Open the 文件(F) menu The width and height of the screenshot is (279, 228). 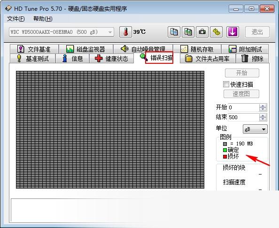[x=16, y=19]
